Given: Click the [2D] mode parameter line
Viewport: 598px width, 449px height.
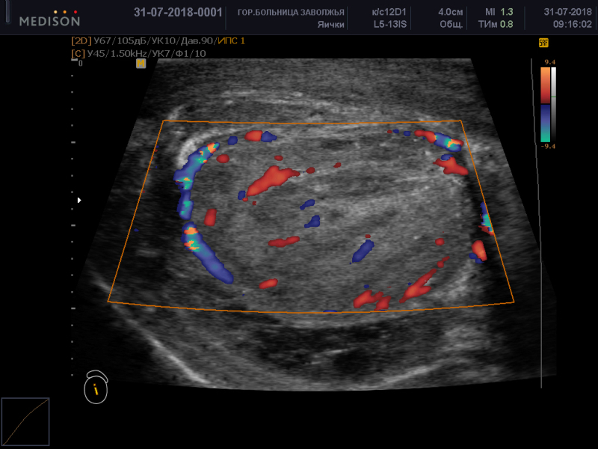Looking at the screenshot, I should [x=158, y=40].
